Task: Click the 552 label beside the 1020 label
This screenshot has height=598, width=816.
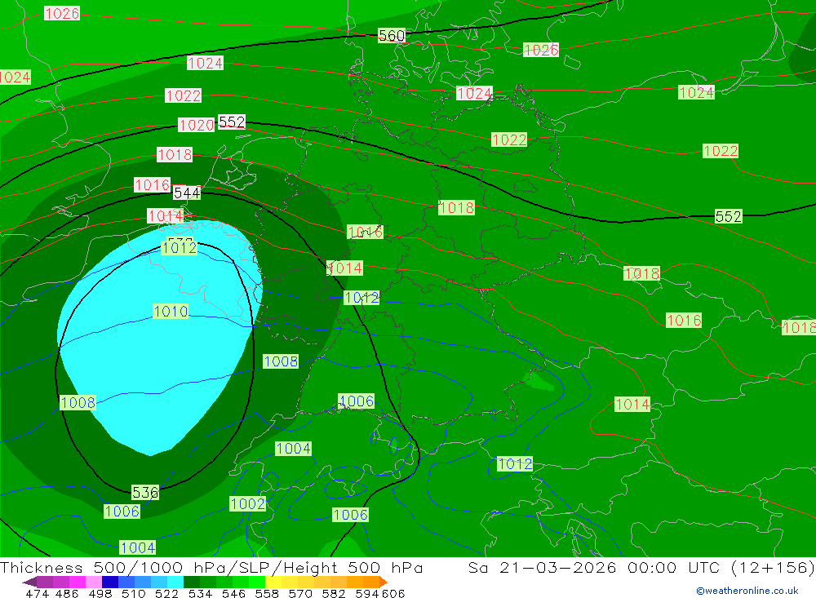Action: pos(232,122)
